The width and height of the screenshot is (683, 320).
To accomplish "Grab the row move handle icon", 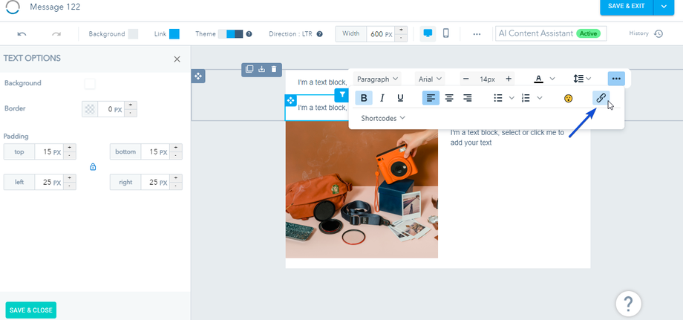I will click(198, 76).
